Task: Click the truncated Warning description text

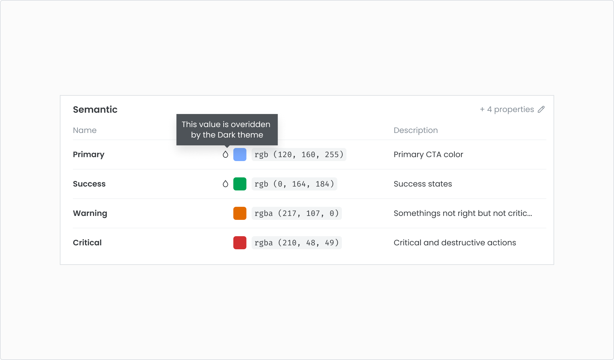Action: (463, 213)
